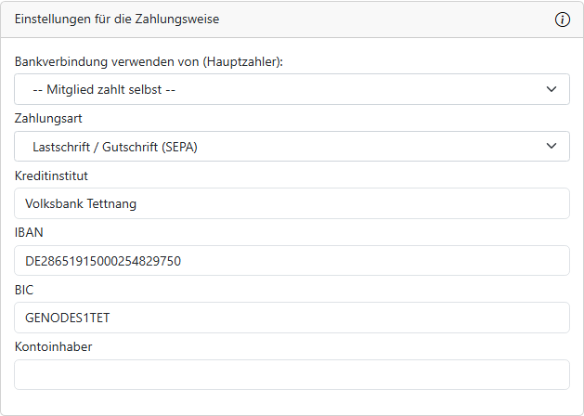This screenshot has height=416, width=584.
Task: Focus the Kreditinstitut input field
Action: [x=371, y=203]
